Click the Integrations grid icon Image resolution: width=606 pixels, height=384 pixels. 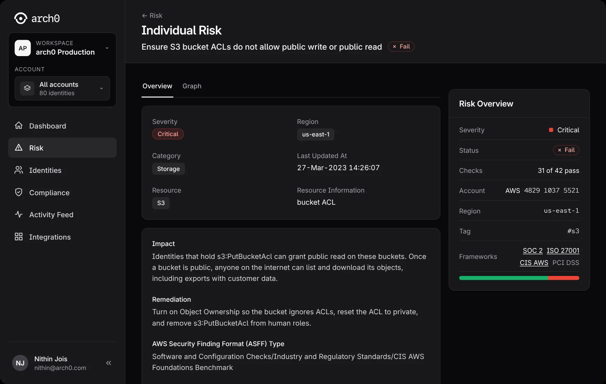pos(19,237)
